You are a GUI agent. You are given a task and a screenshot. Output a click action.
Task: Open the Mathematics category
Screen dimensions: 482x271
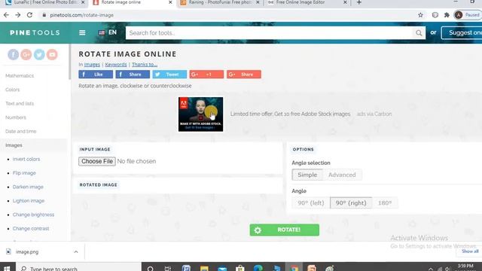point(20,75)
